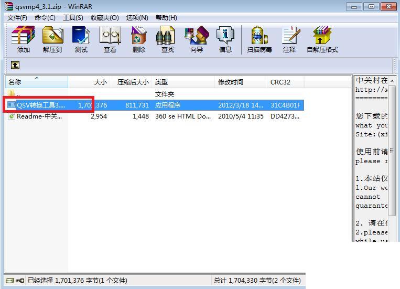Screen dimensions: 400x289
Task: Show archive 信息 (Info)
Action: coord(225,39)
